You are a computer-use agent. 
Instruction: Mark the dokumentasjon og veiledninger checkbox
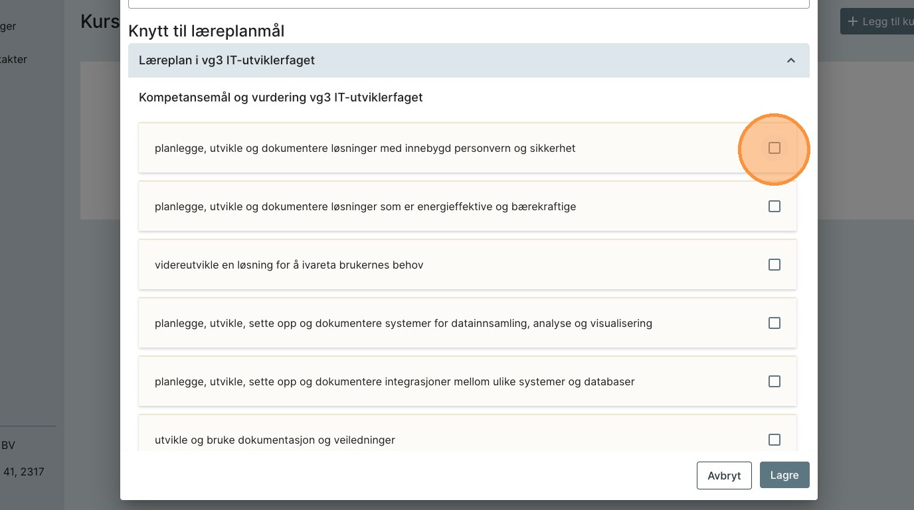pos(774,440)
